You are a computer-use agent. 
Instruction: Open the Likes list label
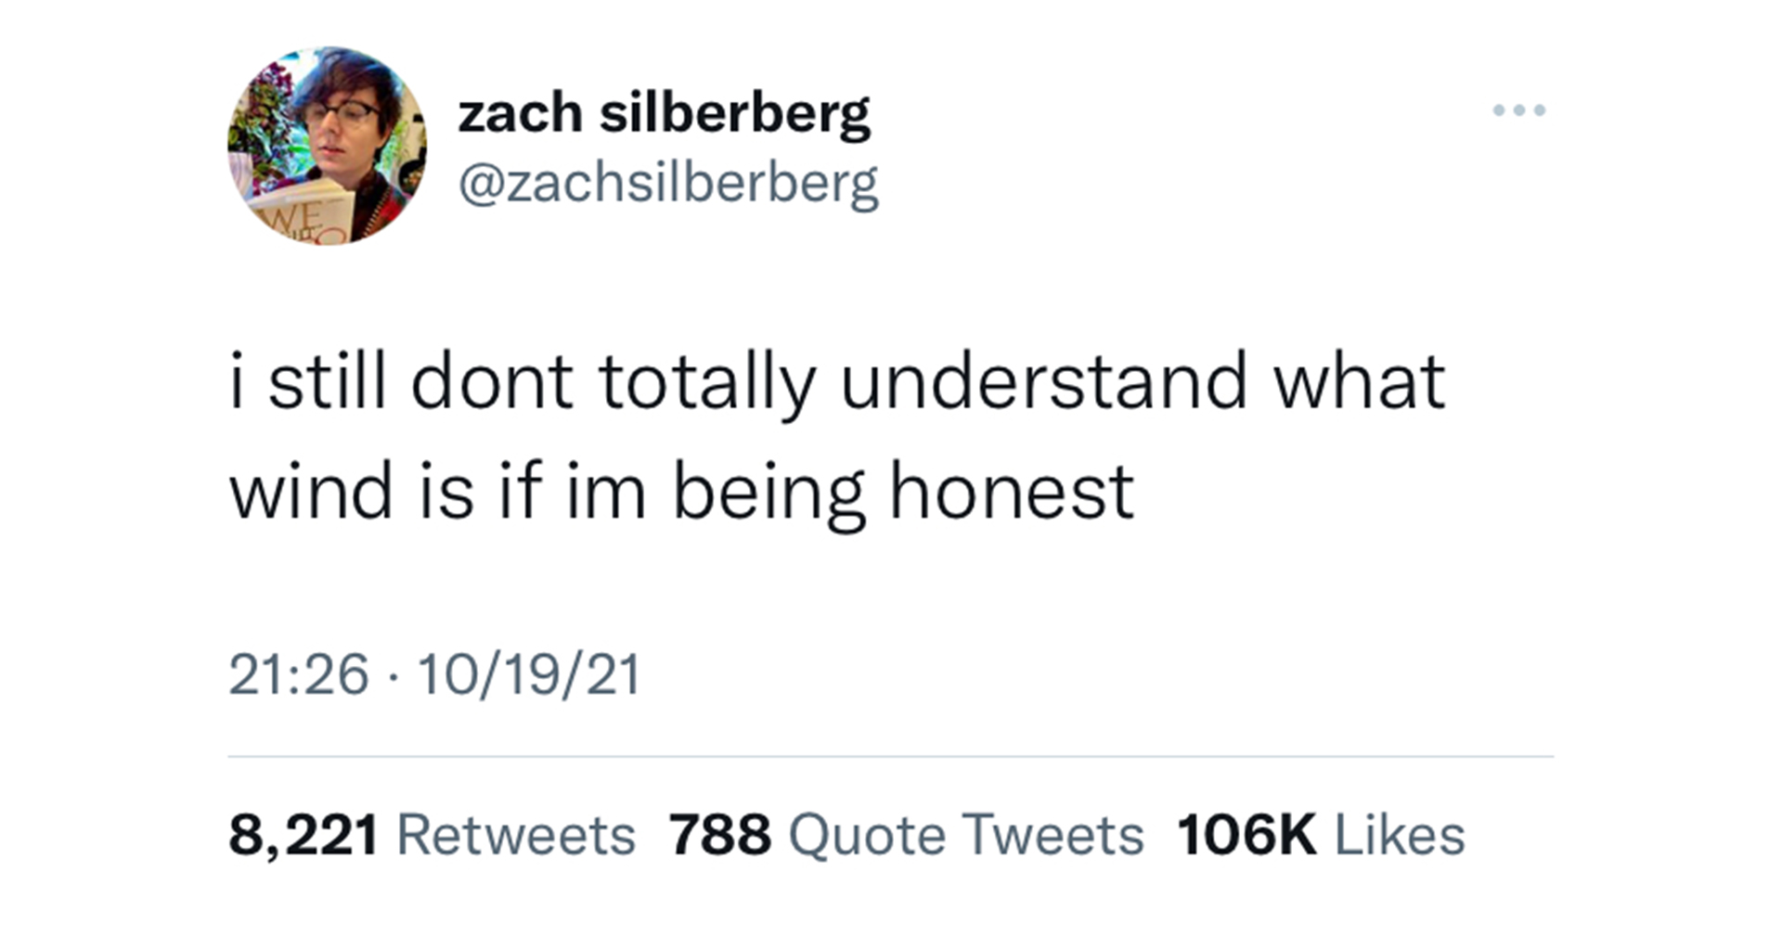1400,835
